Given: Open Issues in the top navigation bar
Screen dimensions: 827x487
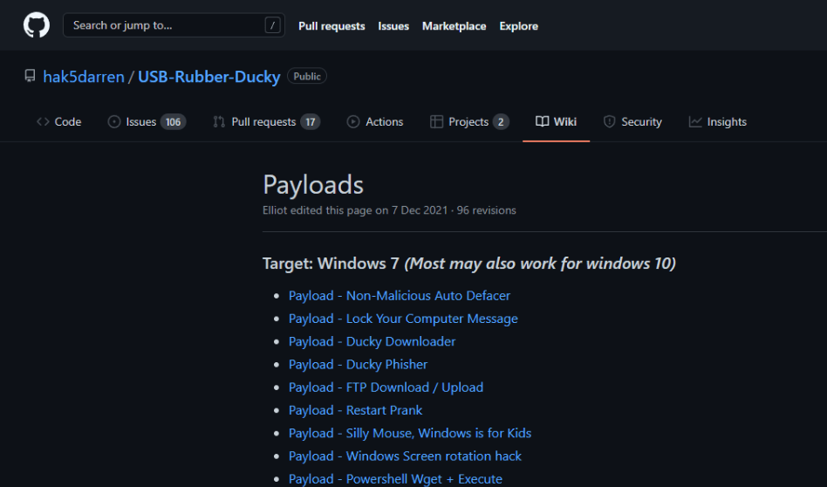Looking at the screenshot, I should point(393,26).
